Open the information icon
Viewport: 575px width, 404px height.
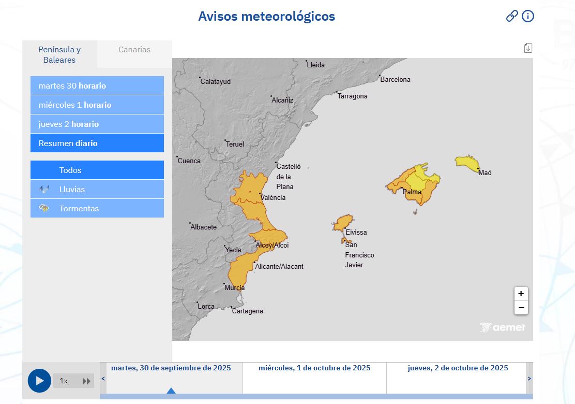click(527, 16)
